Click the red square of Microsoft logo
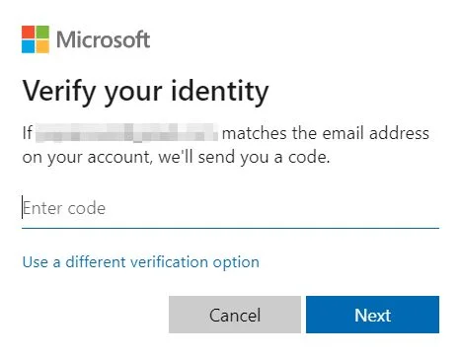Viewport: 461px width, 357px height. click(29, 33)
